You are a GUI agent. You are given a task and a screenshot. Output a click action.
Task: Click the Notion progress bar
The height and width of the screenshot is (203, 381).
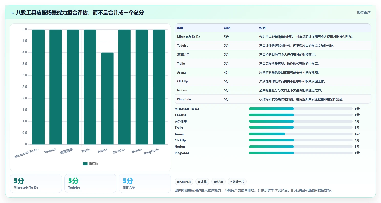coord(301,147)
